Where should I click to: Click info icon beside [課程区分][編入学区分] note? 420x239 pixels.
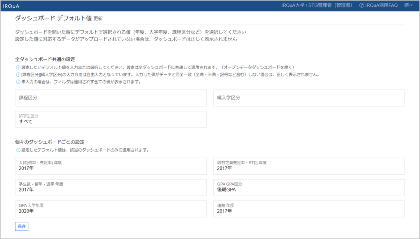tap(18, 75)
